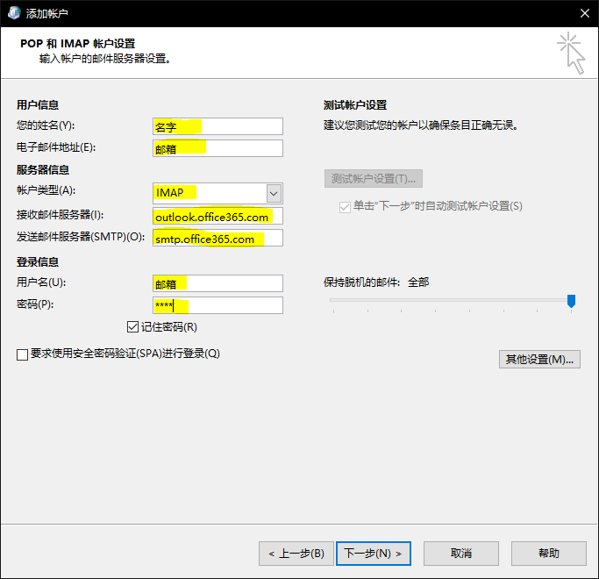Click the 您的姓名 name input field
The height and width of the screenshot is (579, 599).
pyautogui.click(x=217, y=126)
